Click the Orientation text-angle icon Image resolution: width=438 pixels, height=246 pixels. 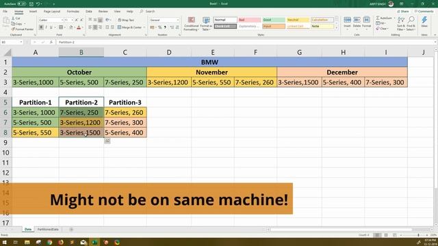click(x=108, y=20)
